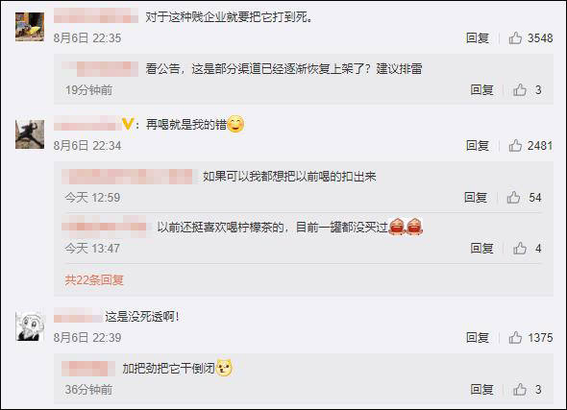
Task: Reply to the 8月6日 22:39 comment
Action: [x=478, y=337]
